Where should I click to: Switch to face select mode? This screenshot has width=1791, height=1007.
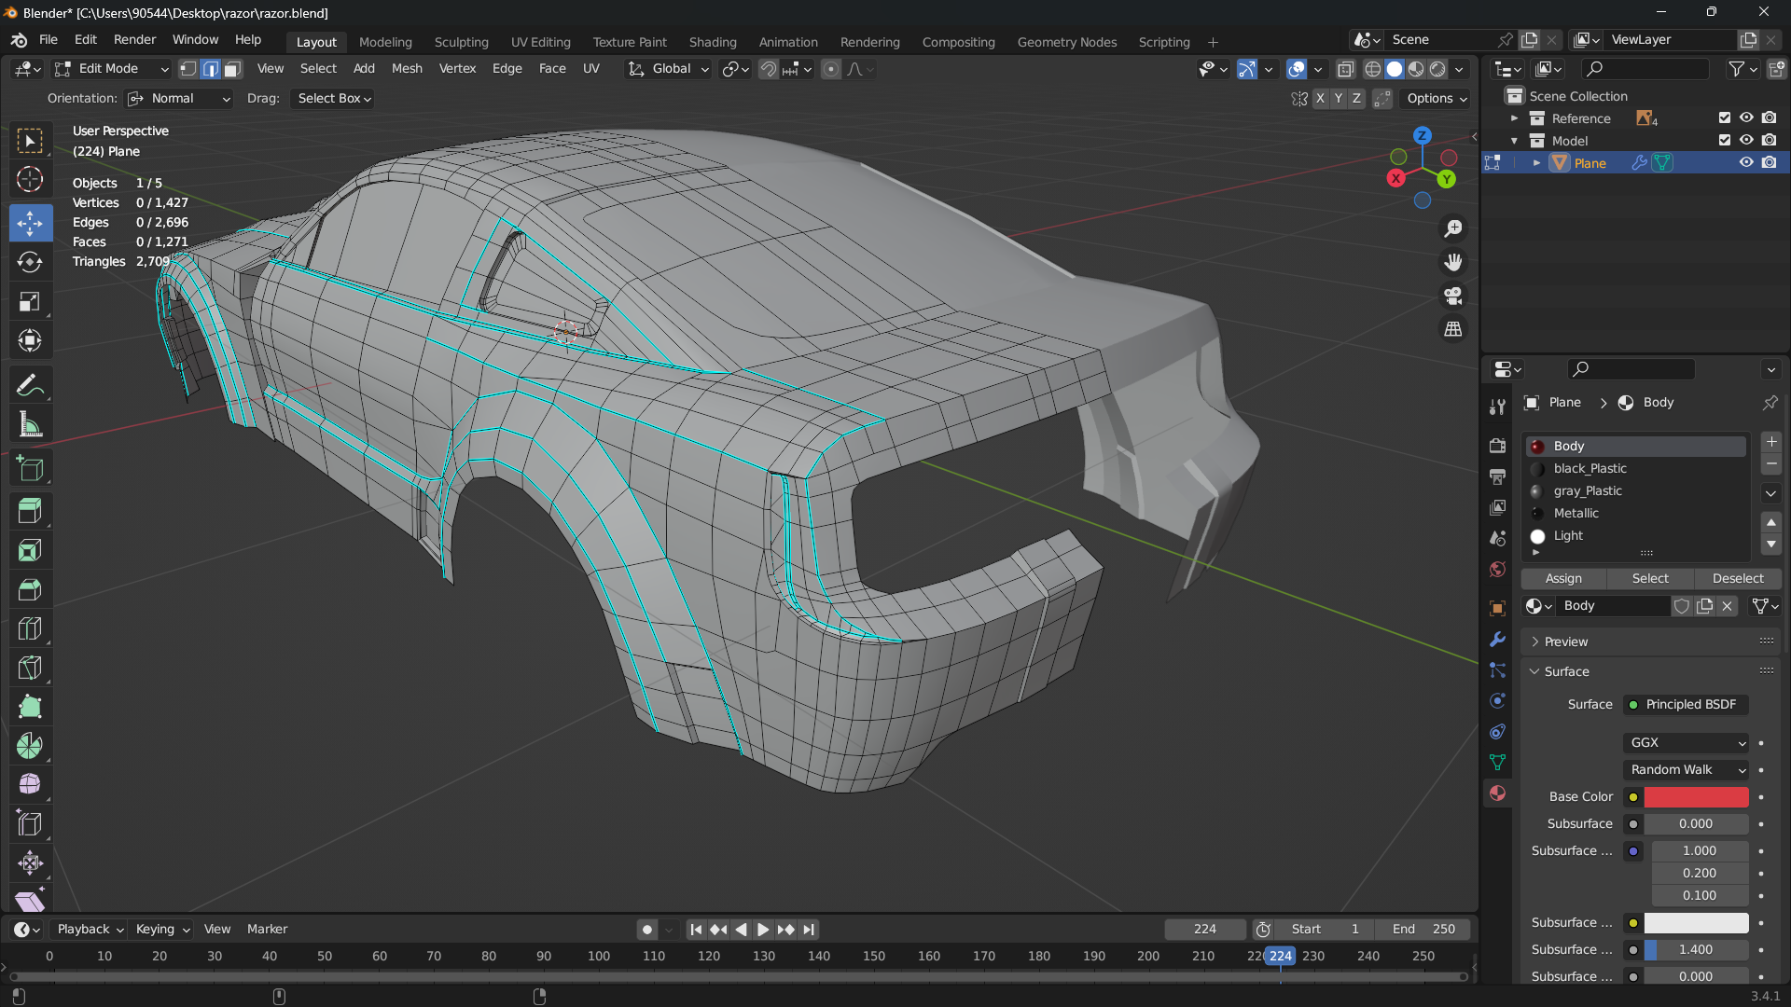232,69
